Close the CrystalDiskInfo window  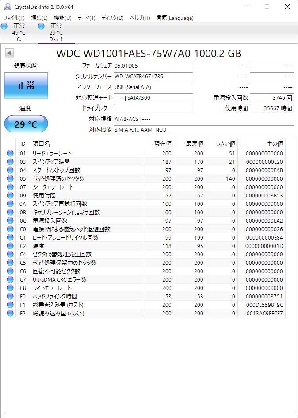287,7
